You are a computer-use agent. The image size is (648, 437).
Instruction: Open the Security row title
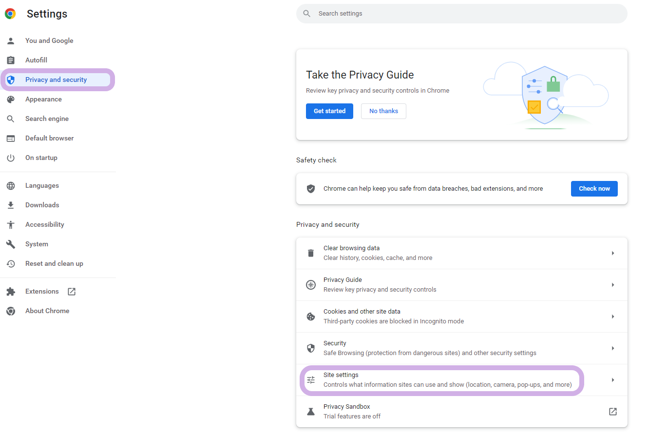(335, 343)
